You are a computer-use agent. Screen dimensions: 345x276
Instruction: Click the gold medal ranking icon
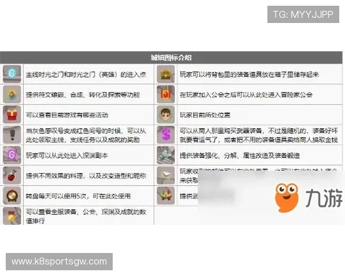coord(12,216)
